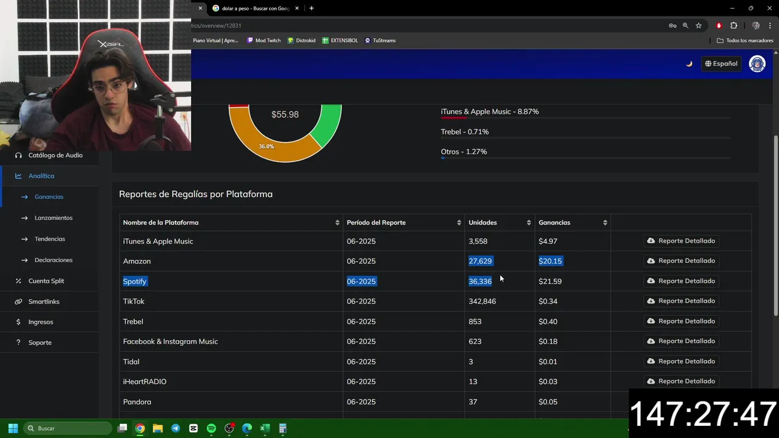Sort table by Unidades column

pos(500,223)
